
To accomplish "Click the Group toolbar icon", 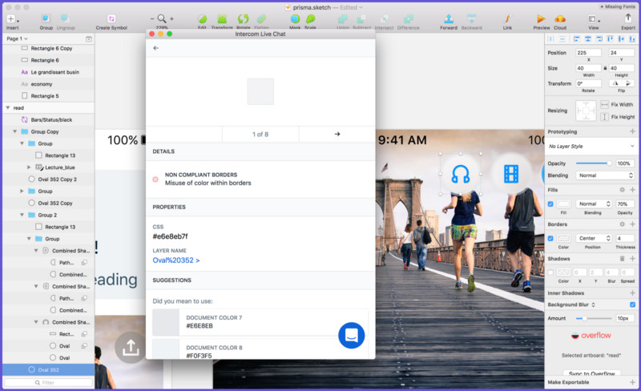I will pyautogui.click(x=46, y=18).
